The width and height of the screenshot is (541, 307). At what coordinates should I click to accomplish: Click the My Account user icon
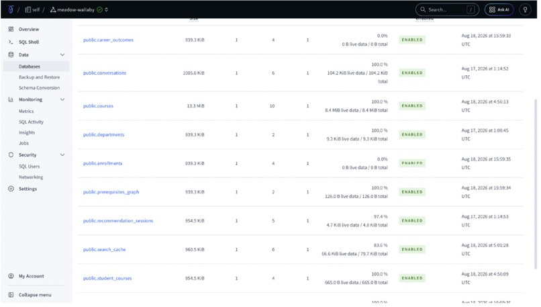pos(11,276)
